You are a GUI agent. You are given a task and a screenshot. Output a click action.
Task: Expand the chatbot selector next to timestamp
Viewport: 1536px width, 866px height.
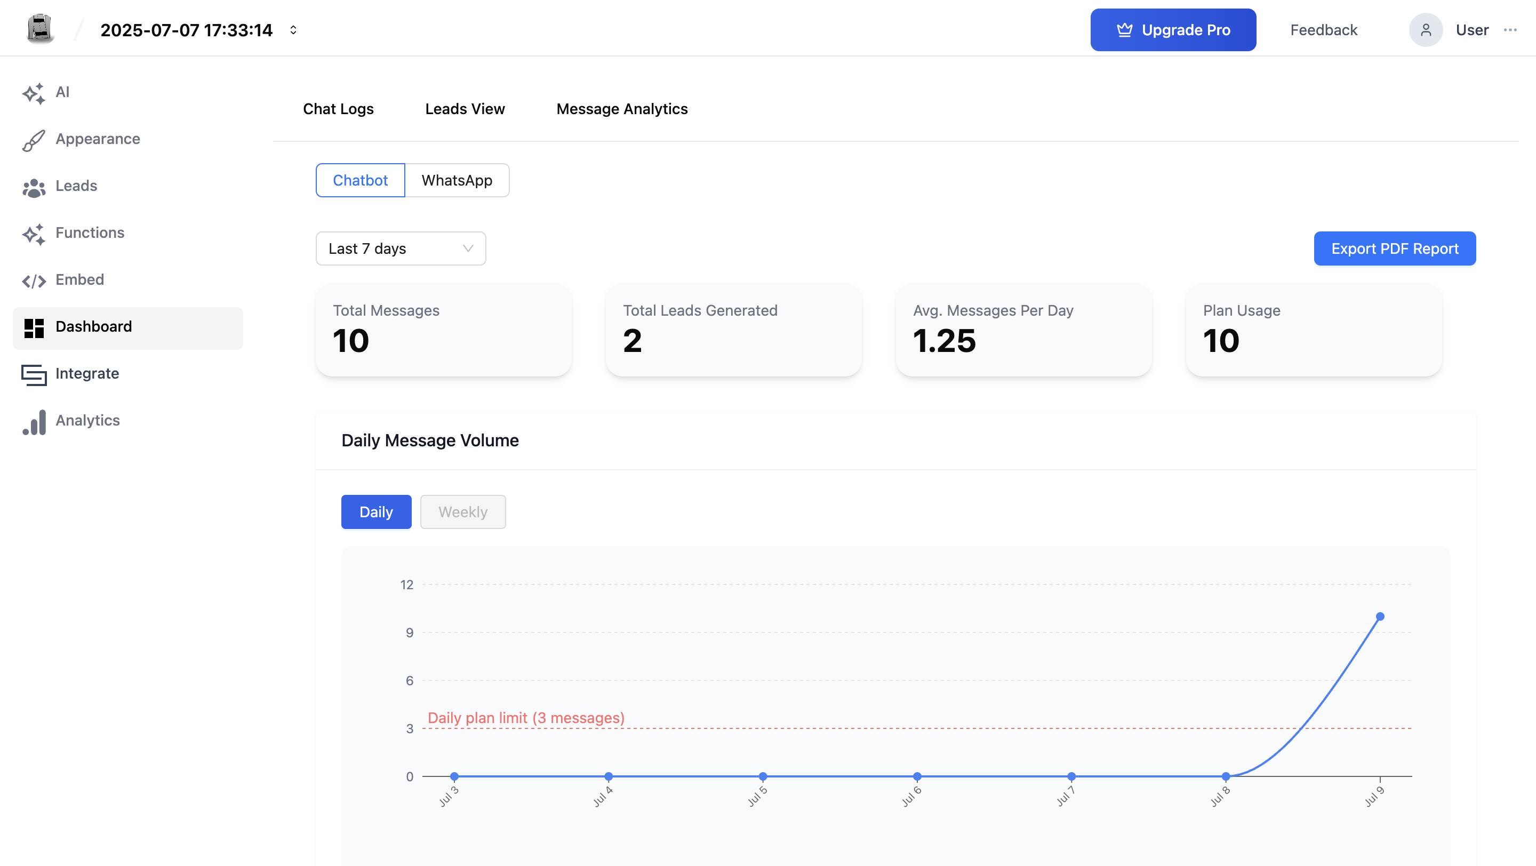click(x=293, y=30)
